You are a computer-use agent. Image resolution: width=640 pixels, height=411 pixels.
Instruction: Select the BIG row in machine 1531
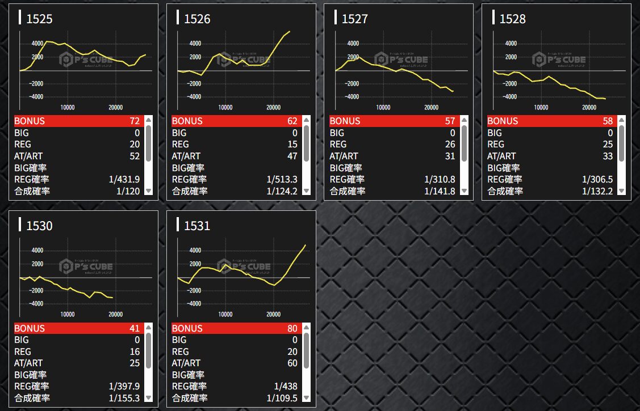pos(235,340)
